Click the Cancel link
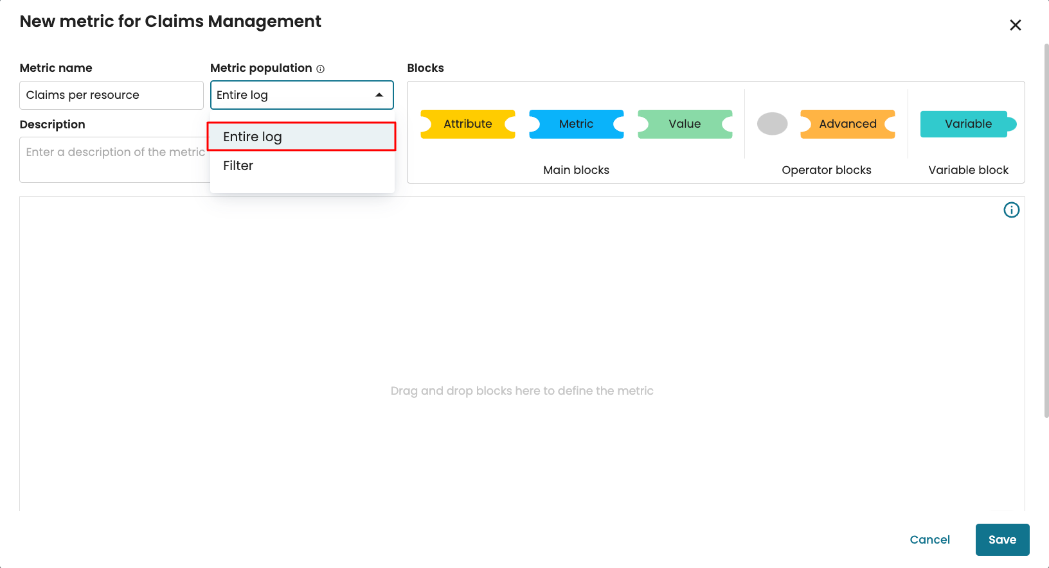The image size is (1049, 568). click(929, 540)
